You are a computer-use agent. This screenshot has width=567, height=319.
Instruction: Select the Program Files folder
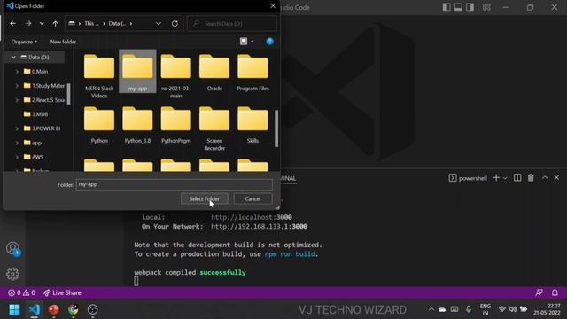pos(252,73)
